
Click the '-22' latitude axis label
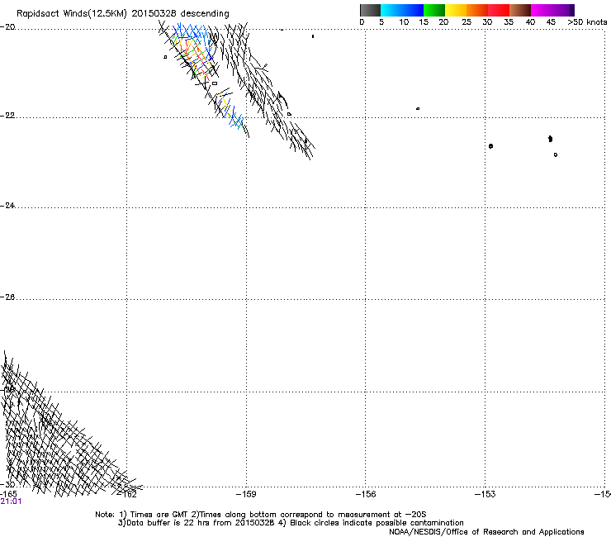7,116
